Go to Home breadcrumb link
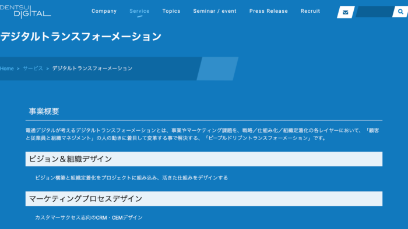Image resolution: width=408 pixels, height=229 pixels. [7, 69]
